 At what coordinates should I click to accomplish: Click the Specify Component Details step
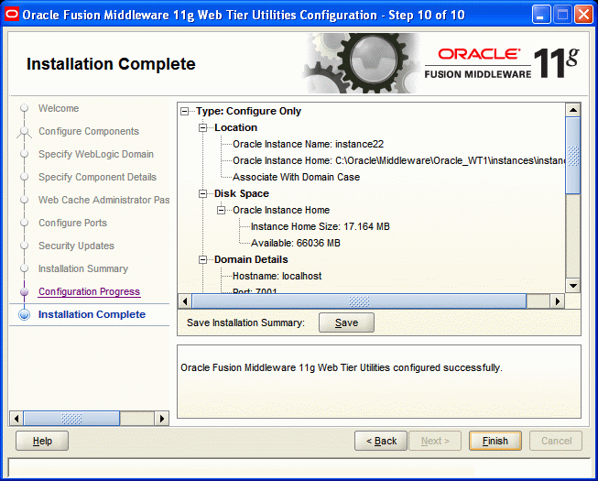[x=97, y=177]
